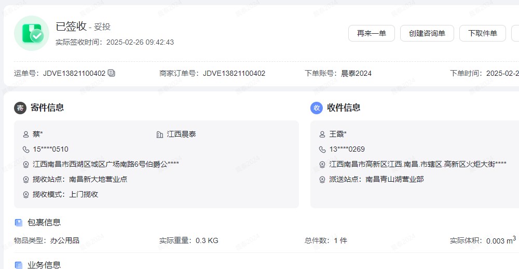
Task: Click the icon beside 揽收模式
Action: pos(26,194)
